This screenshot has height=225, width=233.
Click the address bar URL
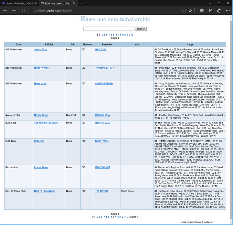pos(53,11)
